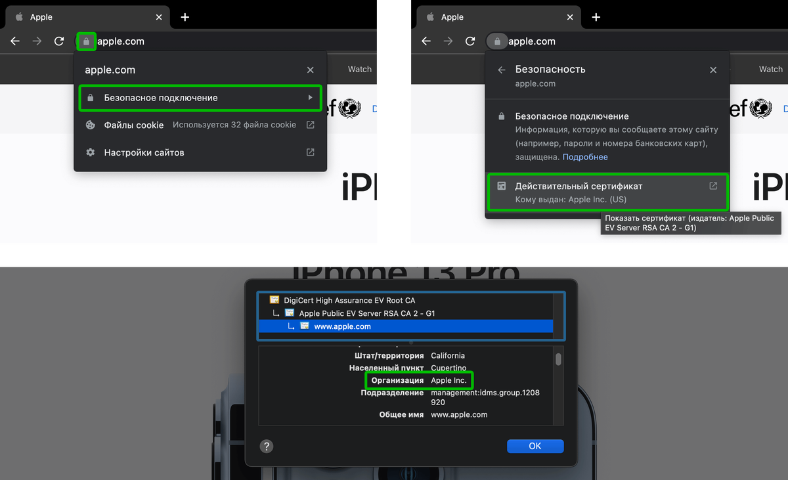This screenshot has height=480, width=788.
Task: Go back in the right browser window
Action: [426, 41]
